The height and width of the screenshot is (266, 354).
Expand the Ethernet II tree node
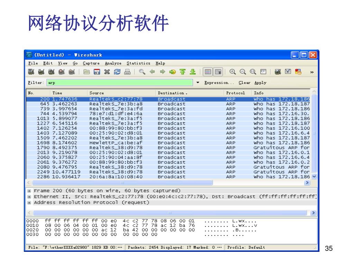click(29, 197)
